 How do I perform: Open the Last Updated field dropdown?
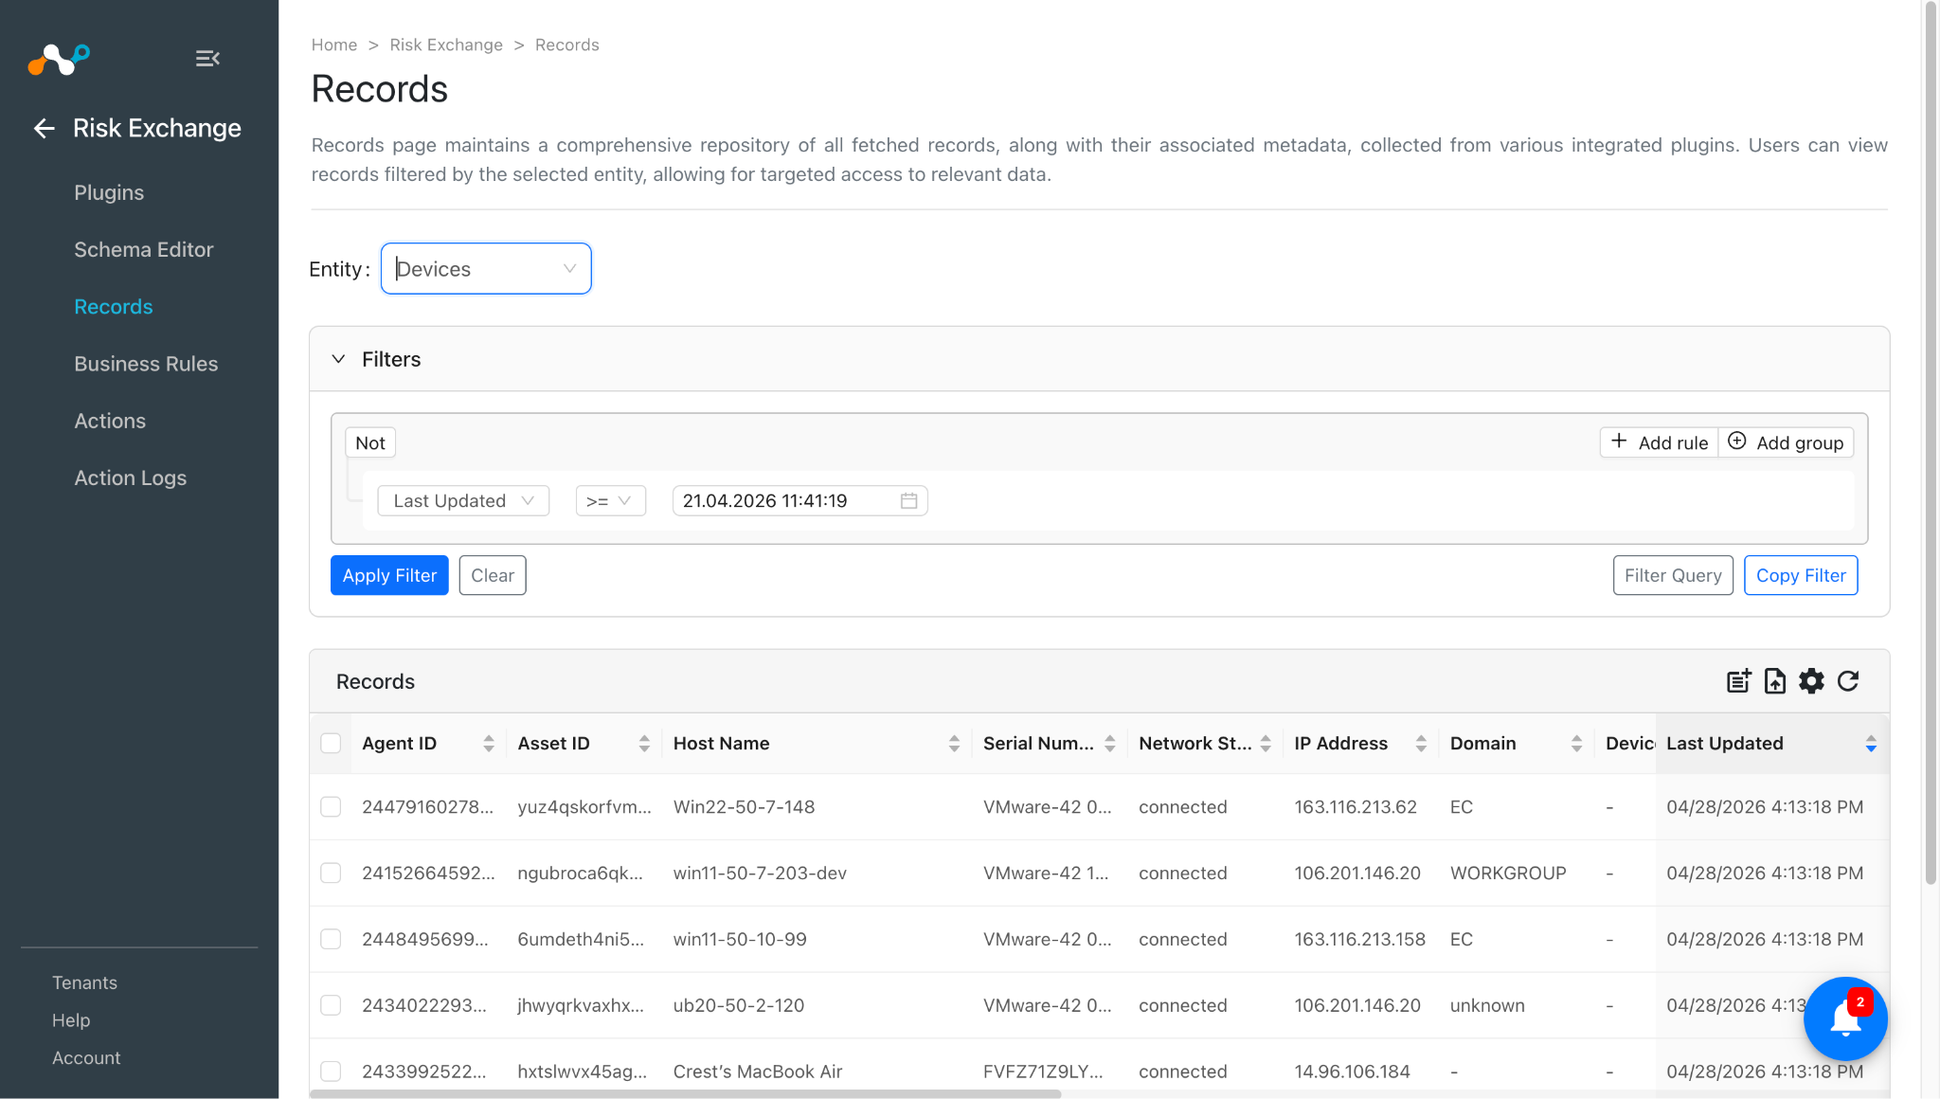click(463, 500)
